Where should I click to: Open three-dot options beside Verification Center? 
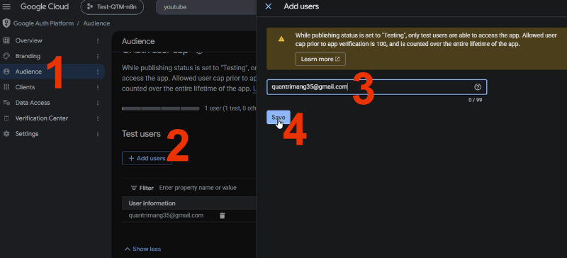click(98, 118)
